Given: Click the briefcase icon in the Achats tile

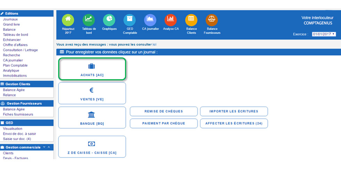Looking at the screenshot, I should [92, 66].
